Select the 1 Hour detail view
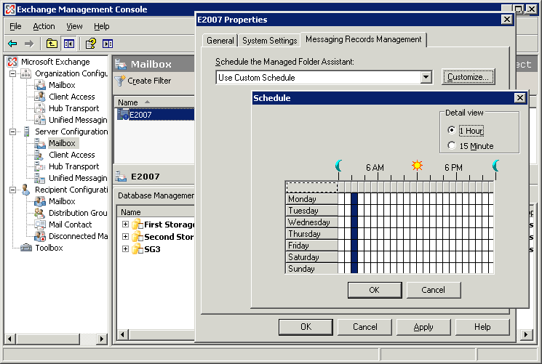Image resolution: width=542 pixels, height=364 pixels. tap(452, 130)
